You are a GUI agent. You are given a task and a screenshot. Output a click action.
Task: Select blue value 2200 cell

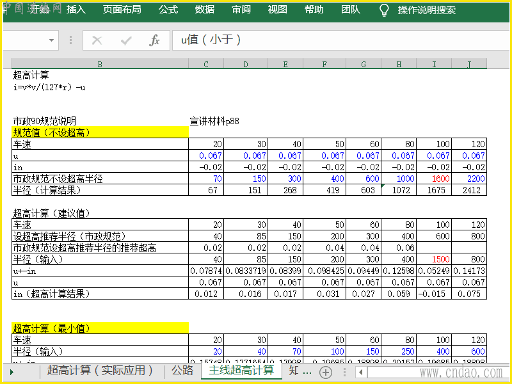point(469,179)
